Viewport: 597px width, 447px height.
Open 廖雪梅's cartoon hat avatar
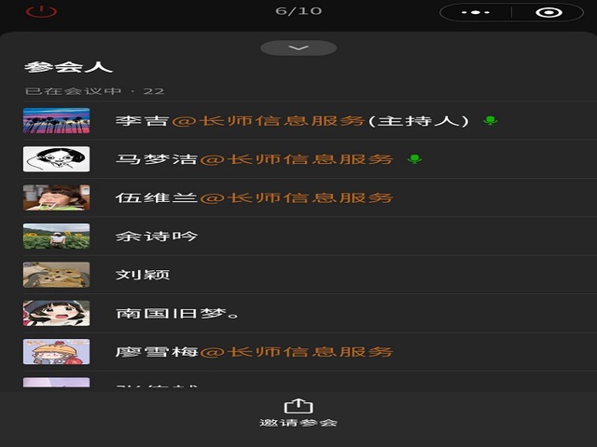tap(56, 352)
